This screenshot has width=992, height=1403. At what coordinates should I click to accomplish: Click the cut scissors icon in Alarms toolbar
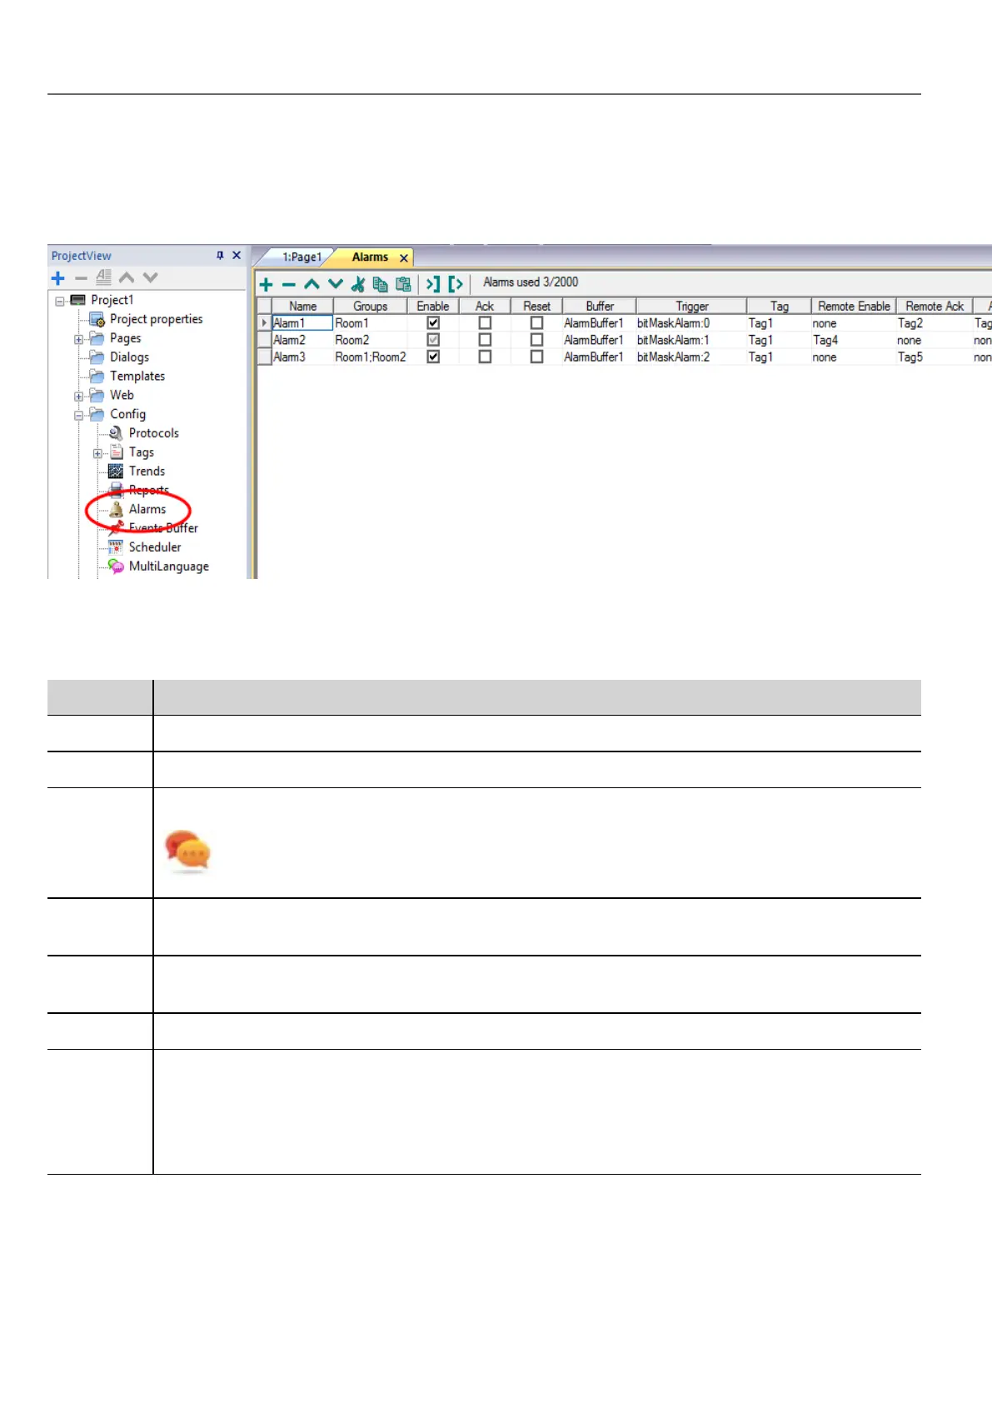[358, 284]
